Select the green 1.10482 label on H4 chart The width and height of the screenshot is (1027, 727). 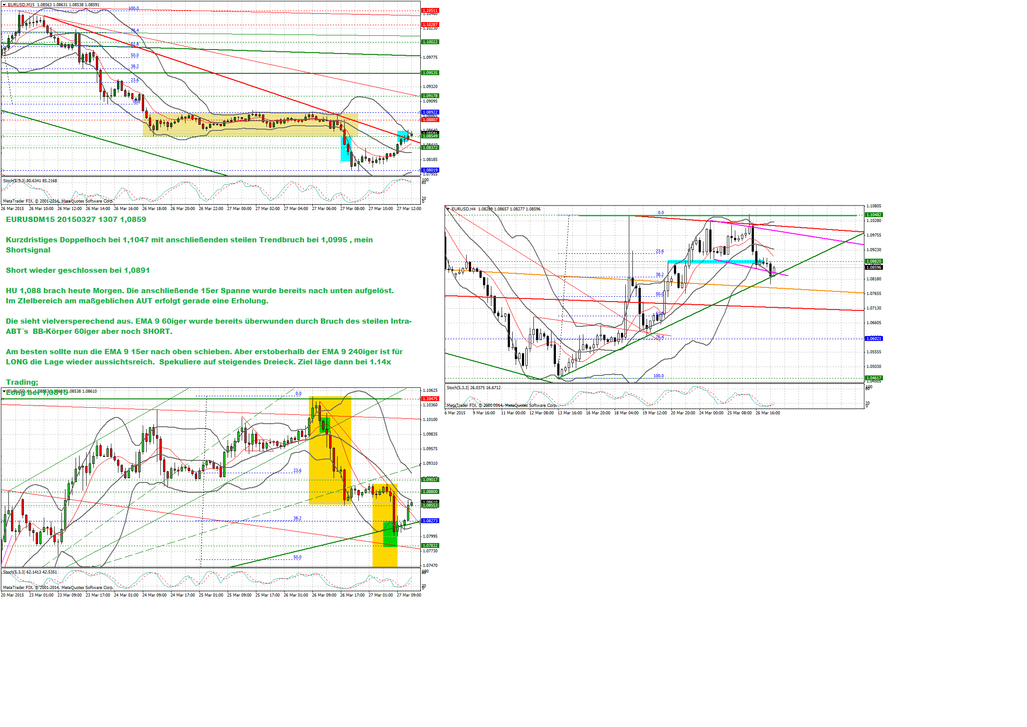coord(874,215)
